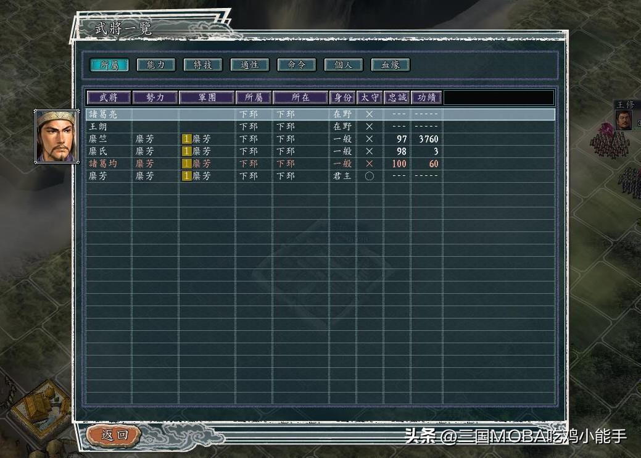The height and width of the screenshot is (458, 641).
Task: Click merit value 60
Action: click(434, 164)
